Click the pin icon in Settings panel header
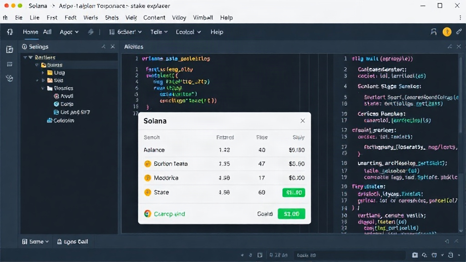 point(103,47)
